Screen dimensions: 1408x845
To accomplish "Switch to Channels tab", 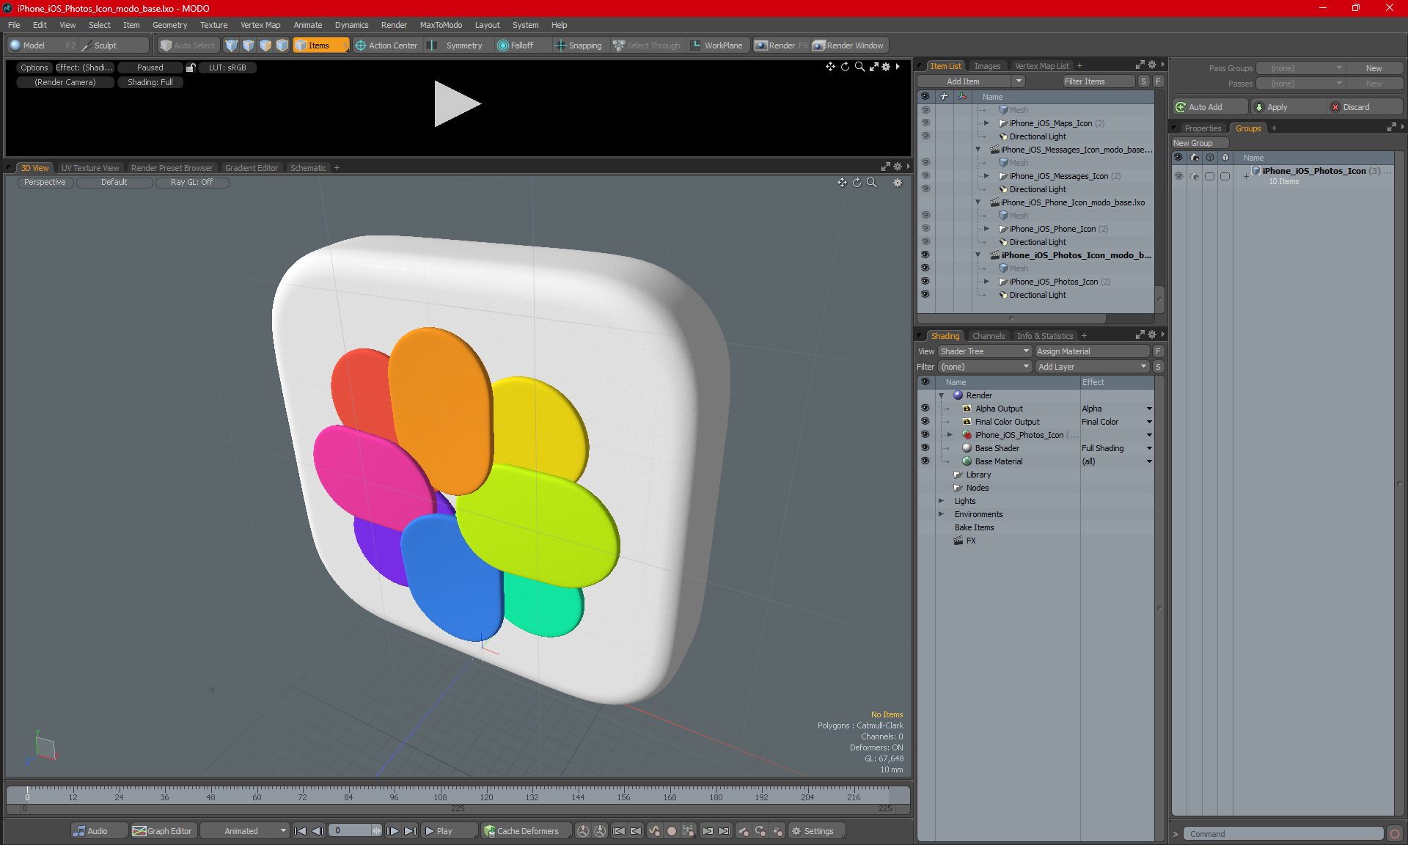I will point(989,336).
